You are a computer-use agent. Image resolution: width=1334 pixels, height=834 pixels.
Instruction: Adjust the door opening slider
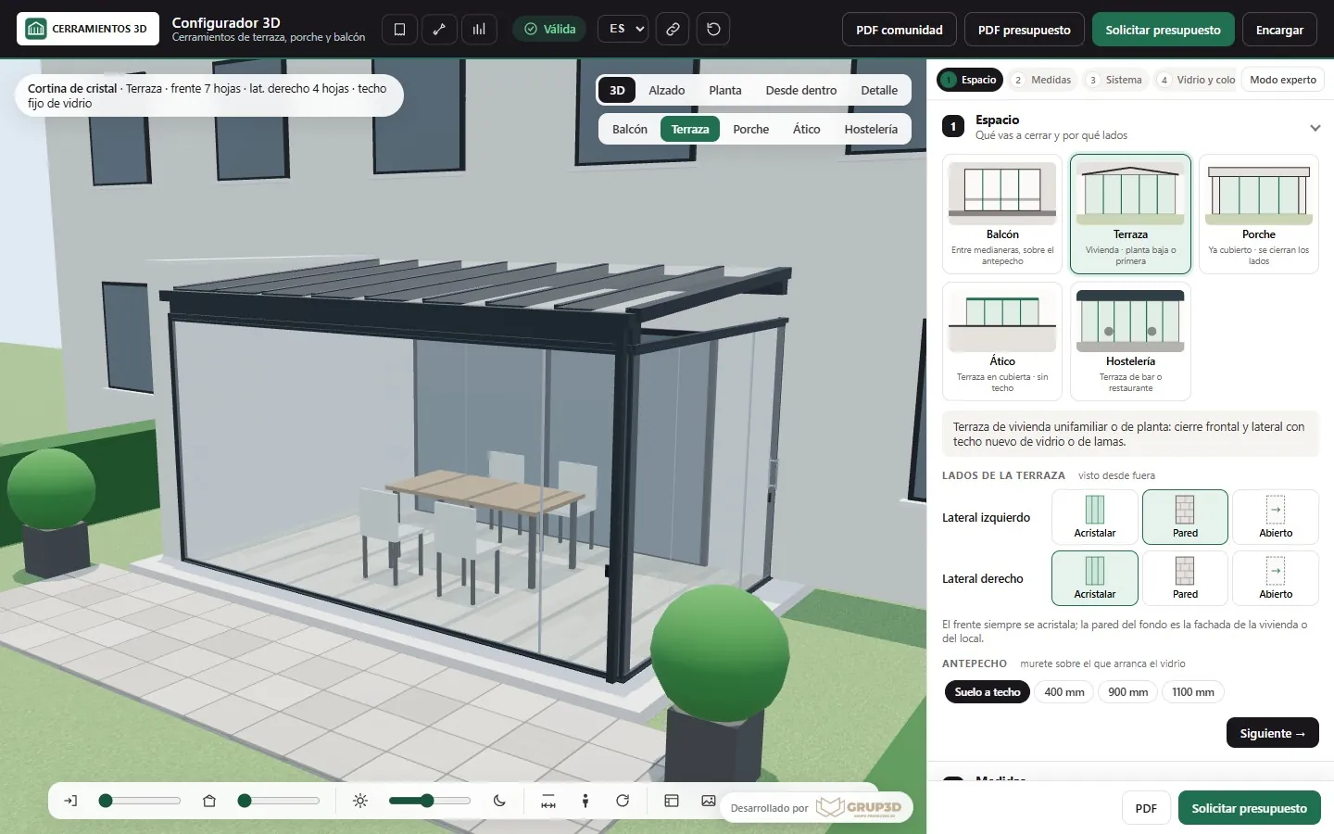(x=140, y=801)
